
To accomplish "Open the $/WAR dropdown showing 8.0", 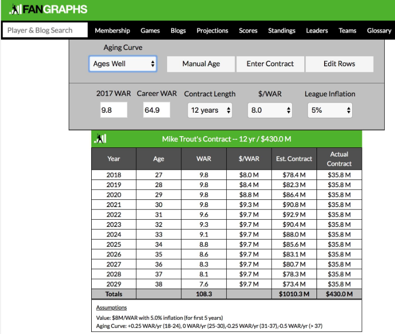I will [270, 110].
